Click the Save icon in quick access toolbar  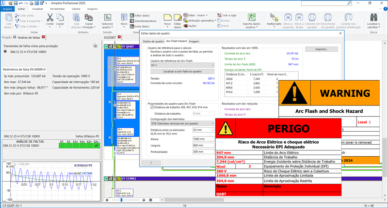(x=16, y=3)
